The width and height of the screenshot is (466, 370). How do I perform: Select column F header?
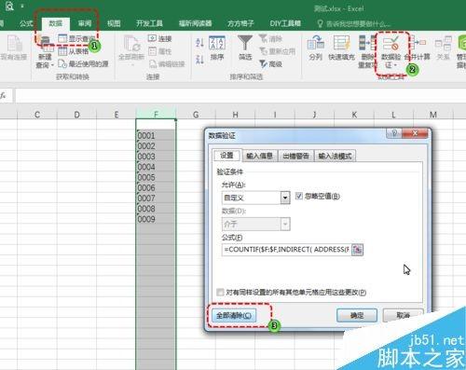pyautogui.click(x=156, y=115)
